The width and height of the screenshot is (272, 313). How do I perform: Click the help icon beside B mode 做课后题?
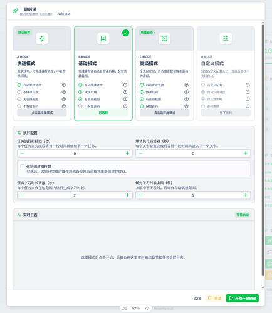pyautogui.click(x=125, y=92)
